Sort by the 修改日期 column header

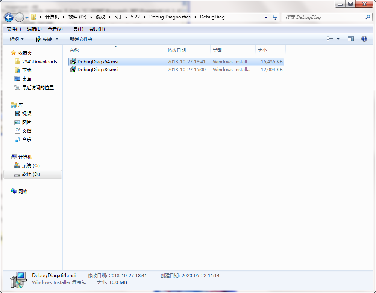click(x=176, y=50)
